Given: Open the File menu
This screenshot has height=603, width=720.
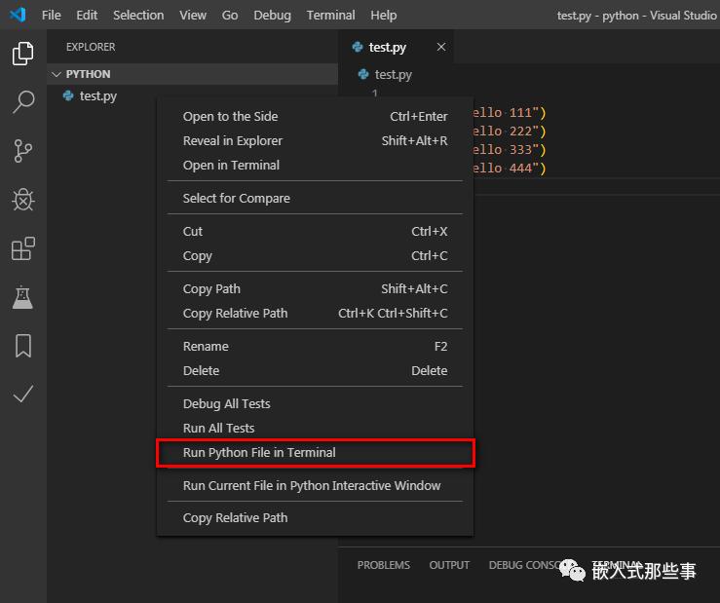Looking at the screenshot, I should [x=51, y=16].
